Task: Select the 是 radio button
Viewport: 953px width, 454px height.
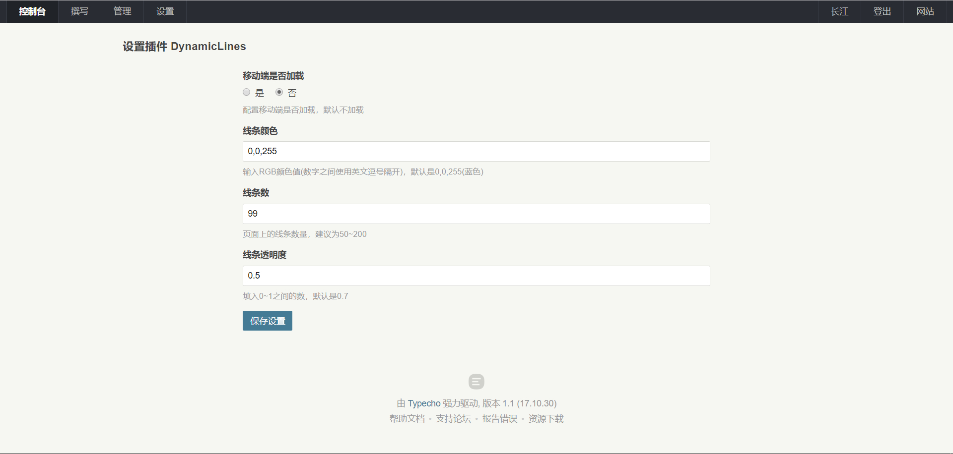Action: click(246, 92)
